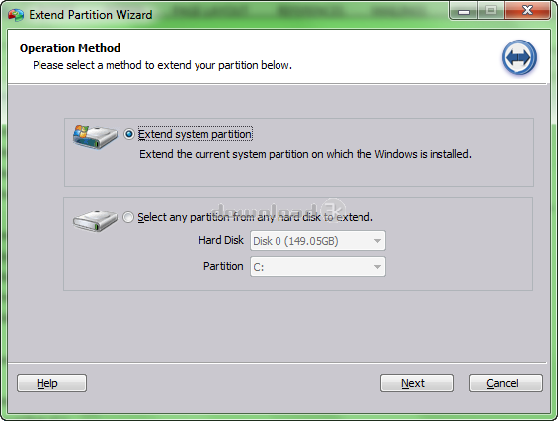Click the Extend Partition Wizard title text
This screenshot has height=421, width=558.
pos(91,15)
